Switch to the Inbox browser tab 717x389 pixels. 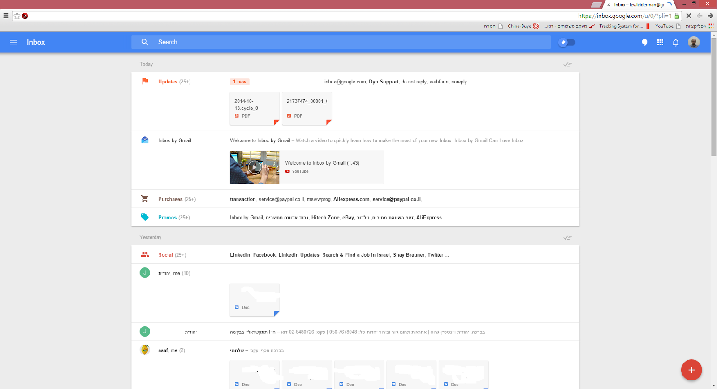click(x=639, y=5)
